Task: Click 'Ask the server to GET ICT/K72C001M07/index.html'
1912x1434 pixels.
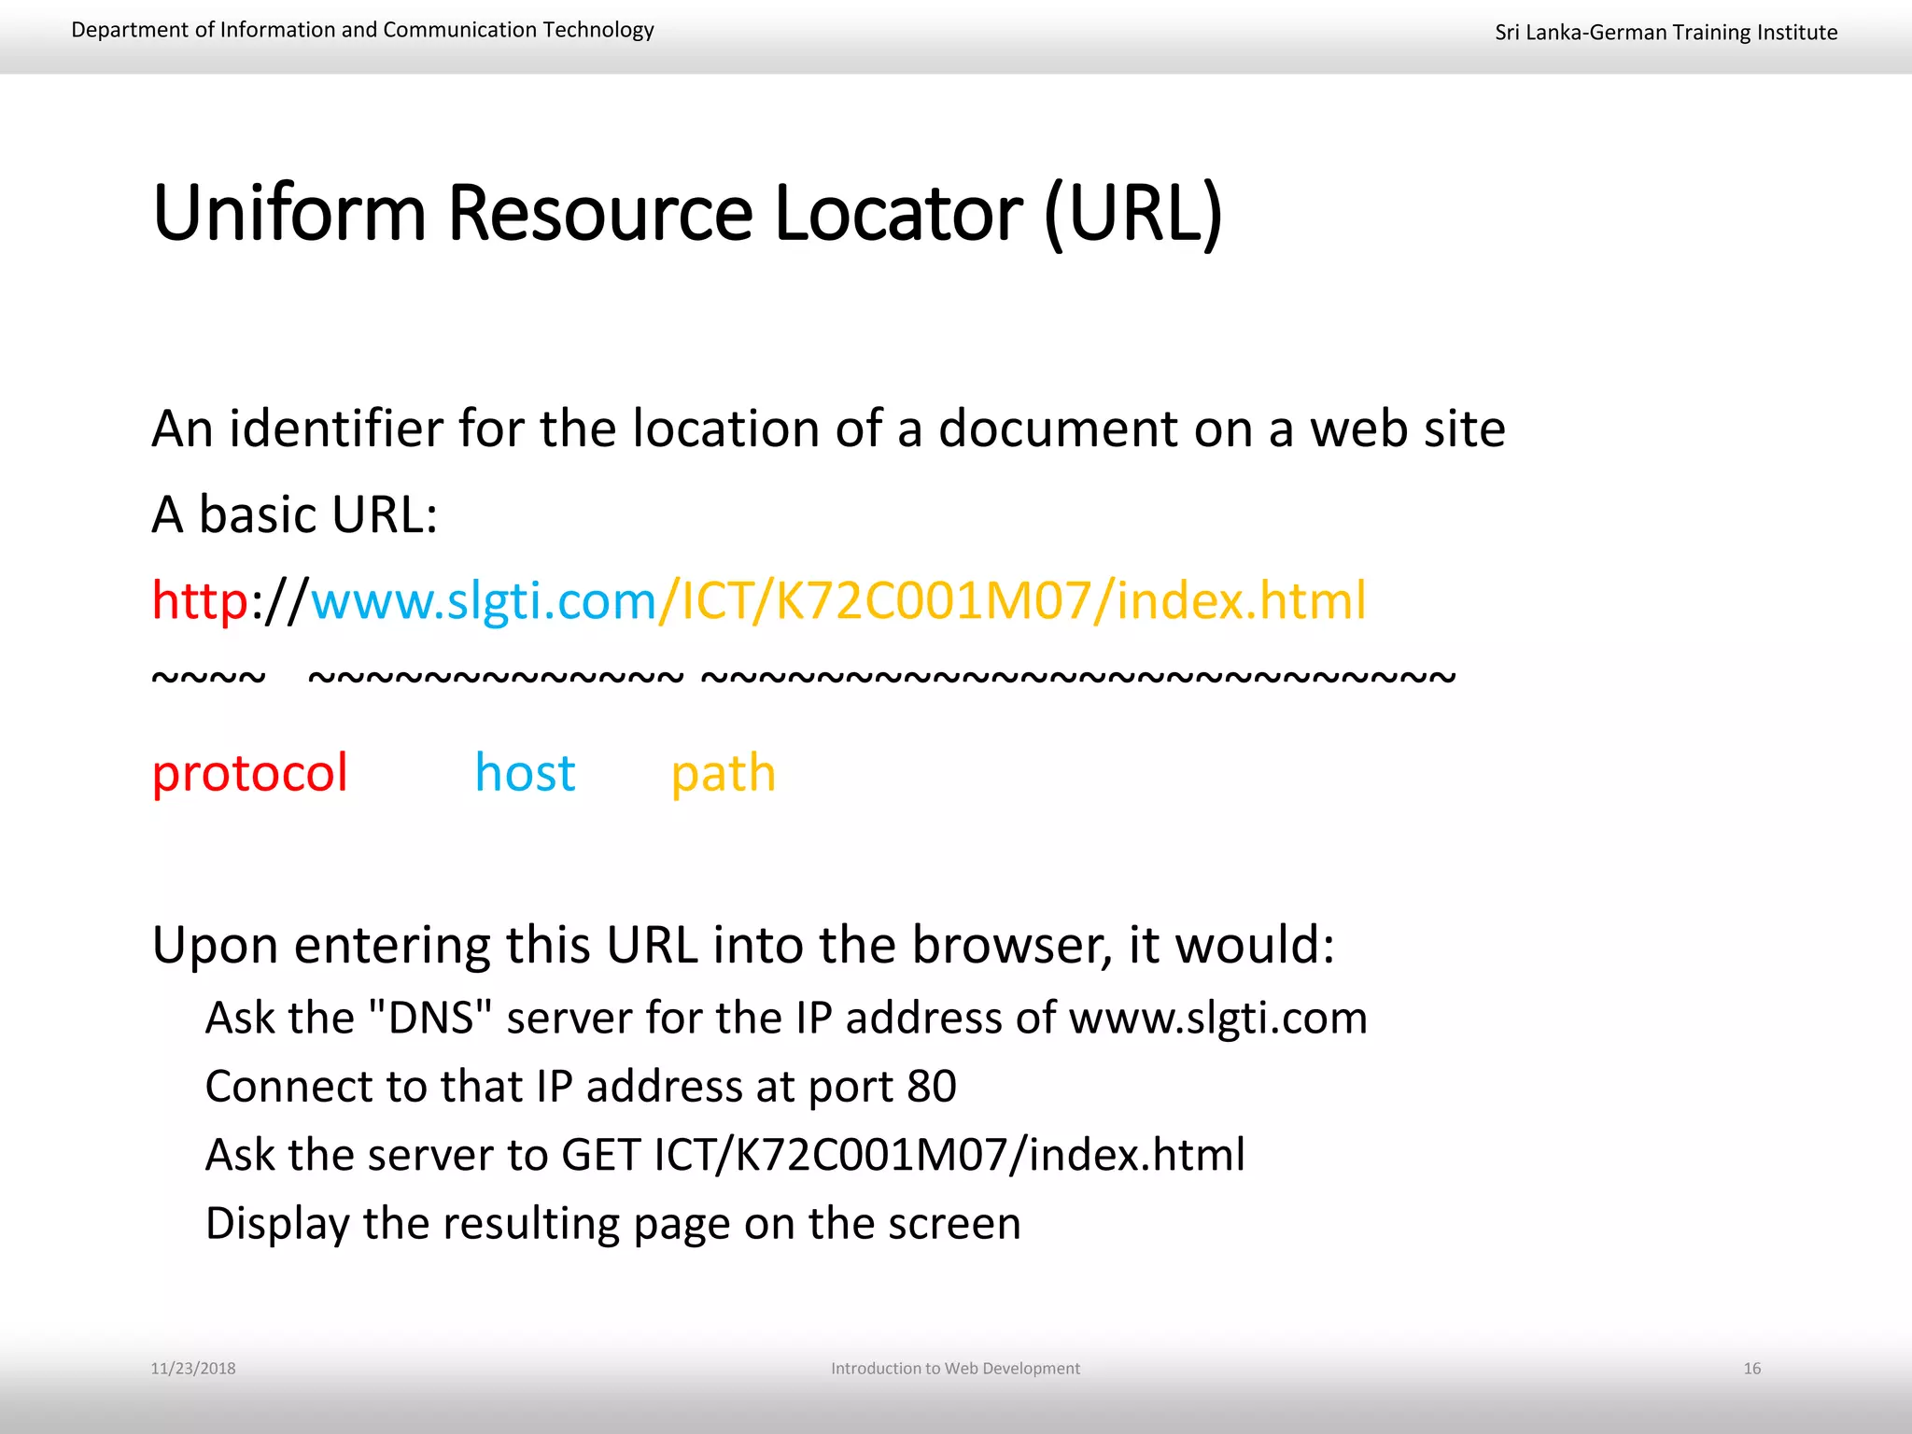Action: [x=725, y=1155]
